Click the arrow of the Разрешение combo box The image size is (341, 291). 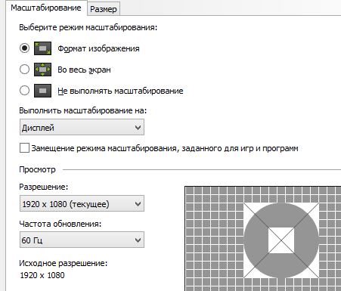tap(138, 203)
